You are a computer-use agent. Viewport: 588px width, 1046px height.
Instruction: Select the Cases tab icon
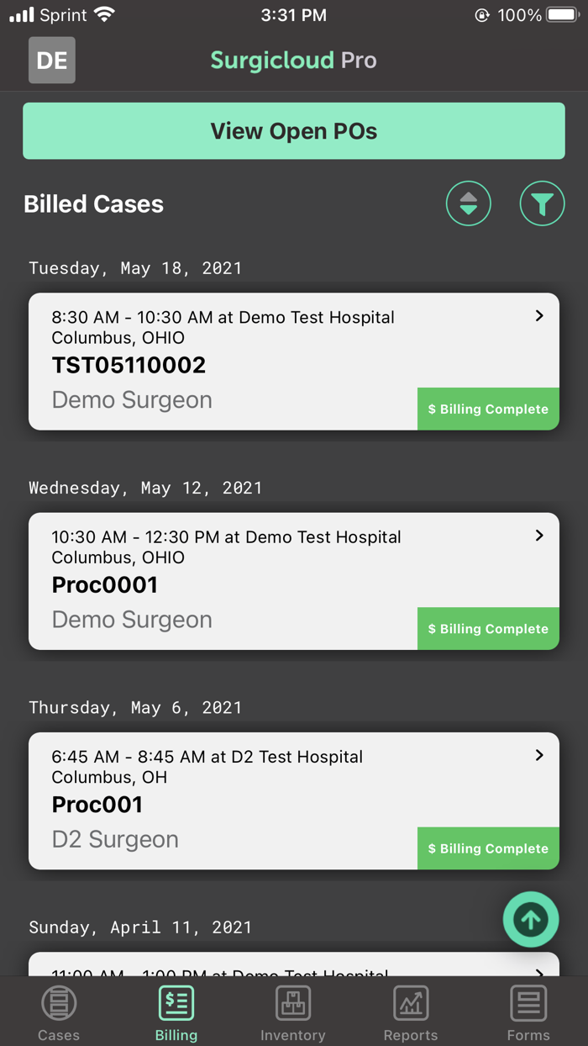click(x=58, y=1001)
